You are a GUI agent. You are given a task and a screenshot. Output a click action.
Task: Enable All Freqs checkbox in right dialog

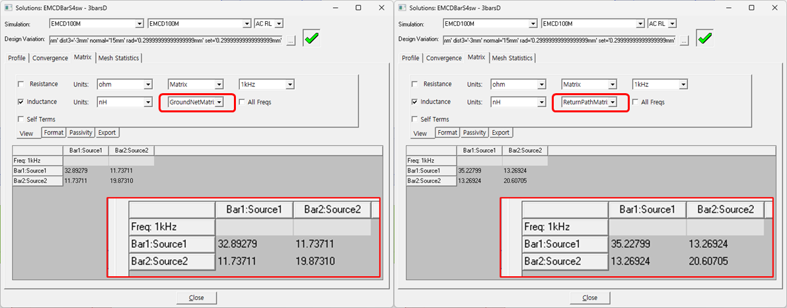(636, 102)
